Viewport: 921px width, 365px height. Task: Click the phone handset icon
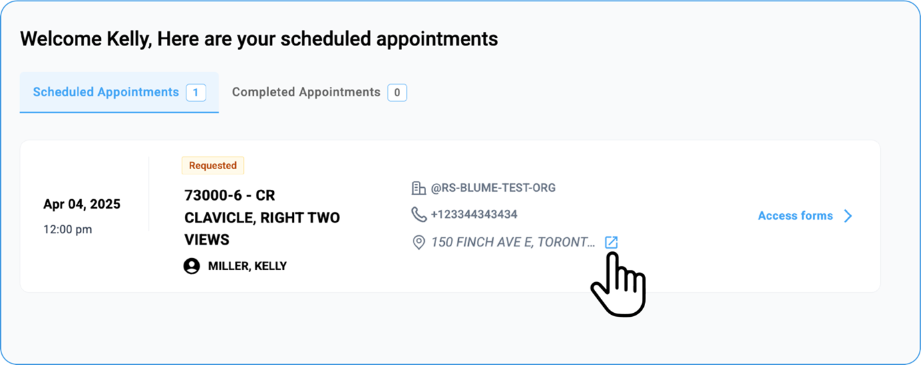[x=419, y=215]
